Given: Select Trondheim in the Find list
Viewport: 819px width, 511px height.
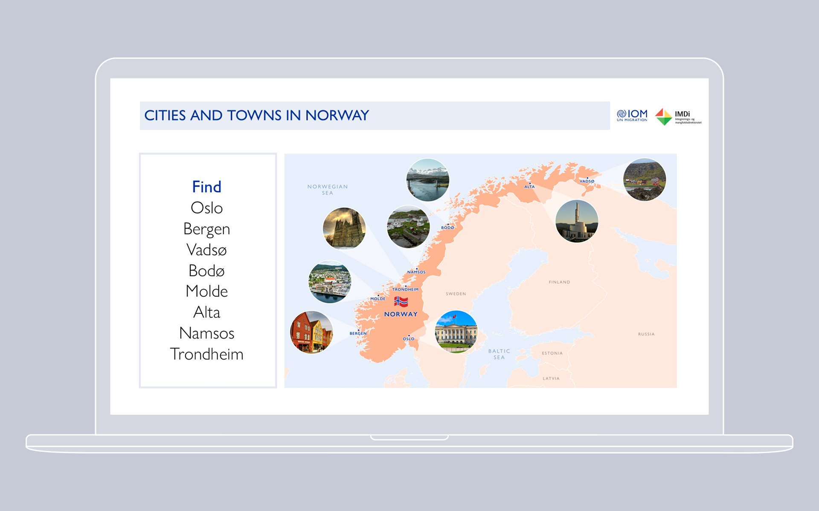Looking at the screenshot, I should coord(206,354).
